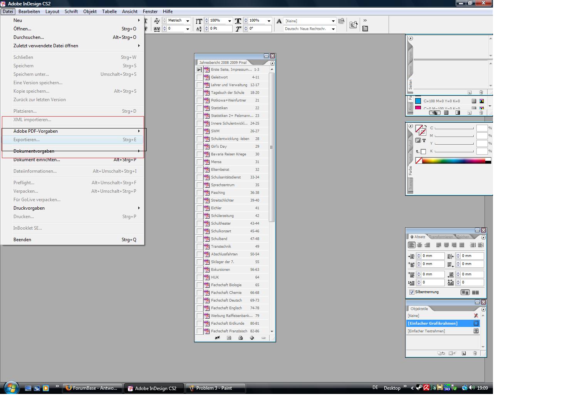Toggle the checkbox beside Exkursionen row
Viewport: 585px width, 407px height.
pyautogui.click(x=199, y=270)
